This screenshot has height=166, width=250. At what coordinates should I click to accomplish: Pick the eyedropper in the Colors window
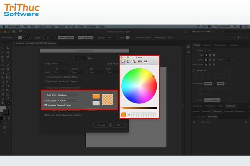(129, 115)
